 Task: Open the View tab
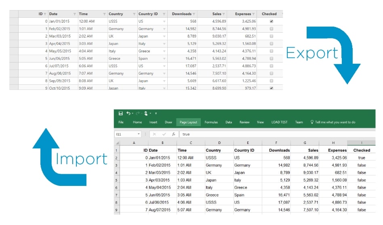[260, 122]
